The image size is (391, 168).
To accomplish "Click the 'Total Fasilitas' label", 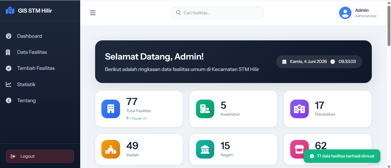I will point(139,111).
